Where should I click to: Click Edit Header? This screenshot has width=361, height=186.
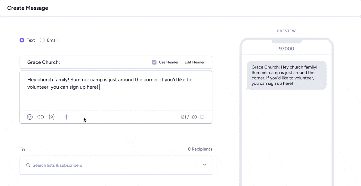pyautogui.click(x=194, y=62)
